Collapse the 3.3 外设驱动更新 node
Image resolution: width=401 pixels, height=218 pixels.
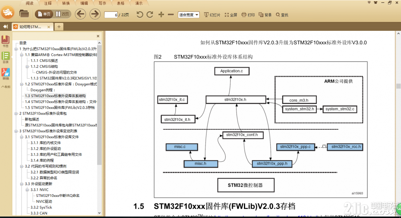(x=22, y=184)
